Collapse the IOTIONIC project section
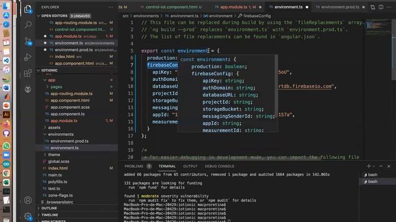Image resolution: width=396 pixels, height=222 pixels. coord(49,70)
